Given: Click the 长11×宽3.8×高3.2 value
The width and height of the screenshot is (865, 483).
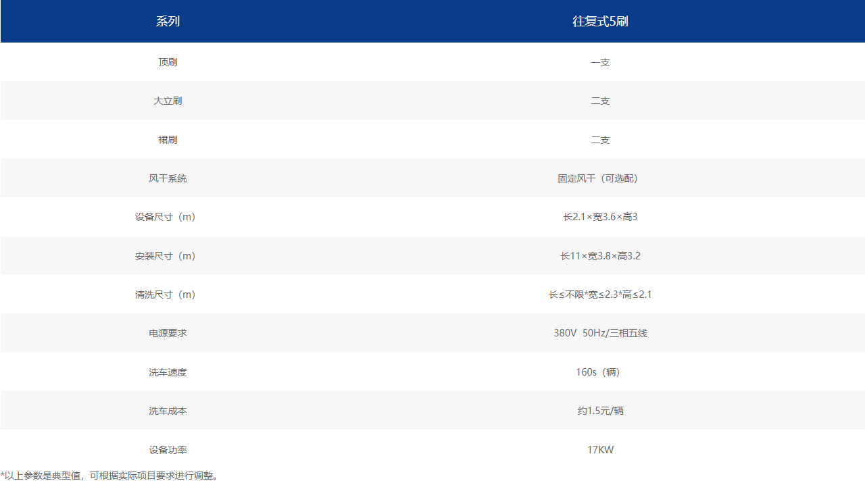Looking at the screenshot, I should 600,256.
